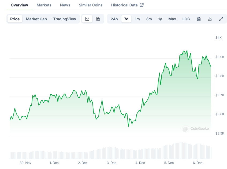Switch to candlestick chart icon
This screenshot has height=169, width=227.
[x=98, y=19]
